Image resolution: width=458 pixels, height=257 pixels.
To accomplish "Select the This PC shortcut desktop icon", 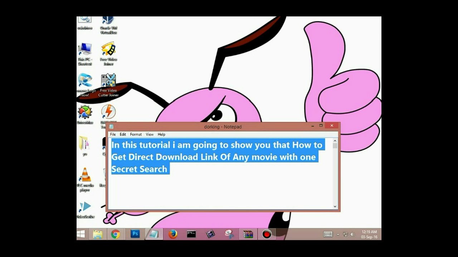I will tap(85, 54).
